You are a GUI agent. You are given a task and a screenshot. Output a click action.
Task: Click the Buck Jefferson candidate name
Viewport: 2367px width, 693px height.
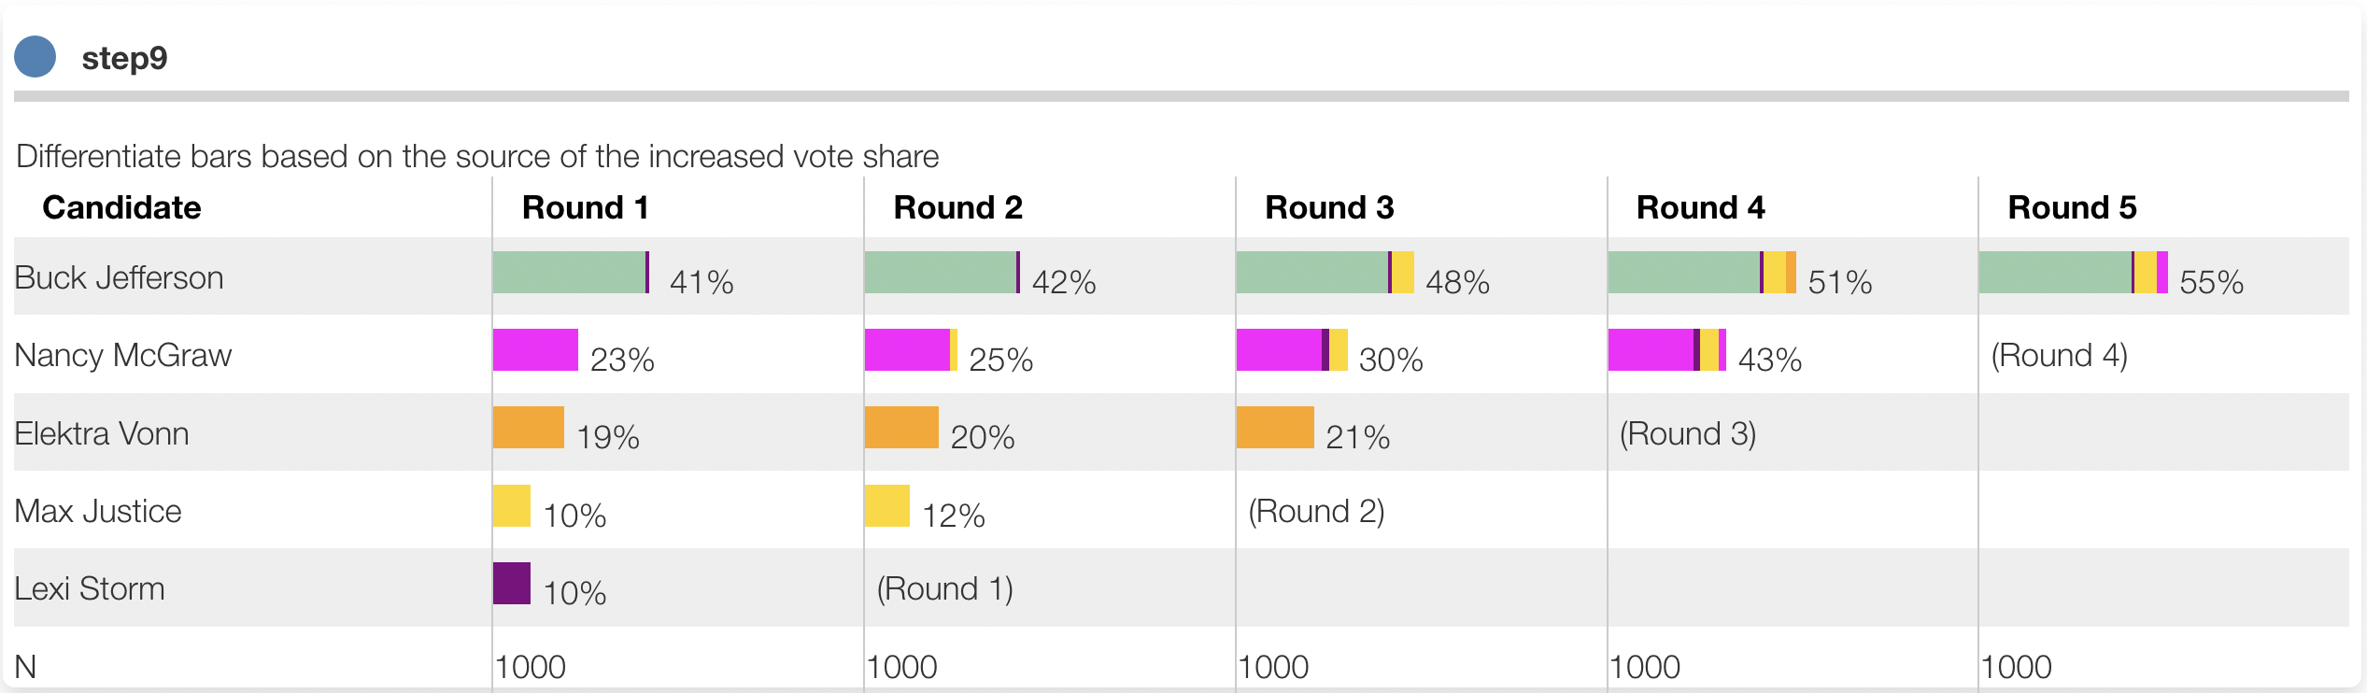(119, 278)
